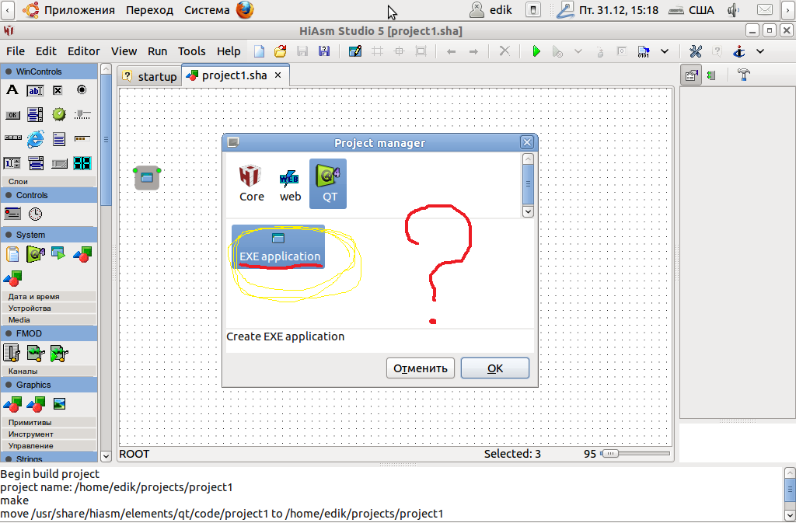Choose the QT package icon in Project manager

point(328,183)
